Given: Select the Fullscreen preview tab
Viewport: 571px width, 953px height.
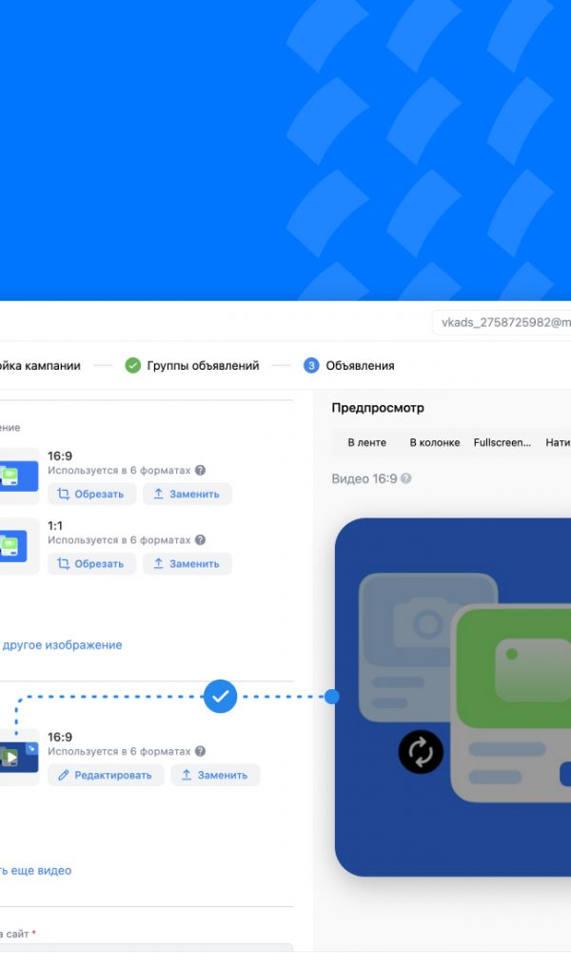Looking at the screenshot, I should [502, 442].
